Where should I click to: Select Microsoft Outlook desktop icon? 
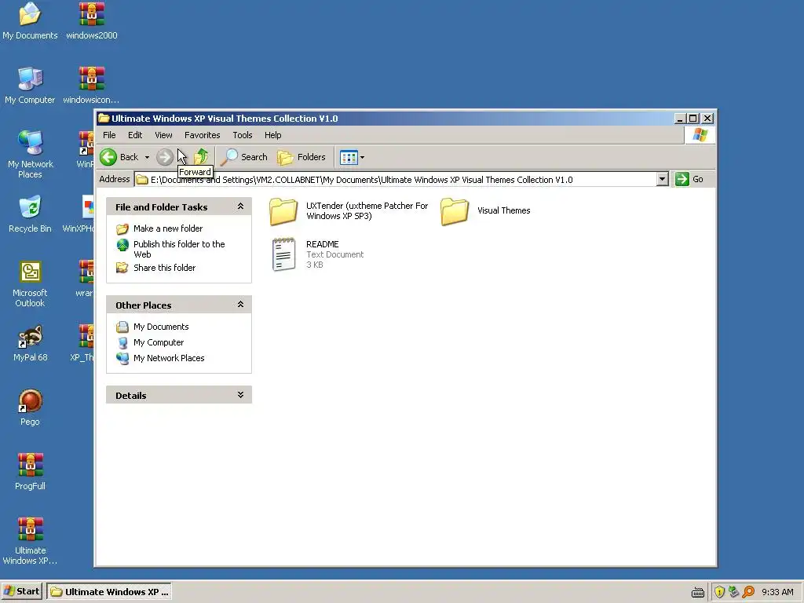(x=30, y=283)
